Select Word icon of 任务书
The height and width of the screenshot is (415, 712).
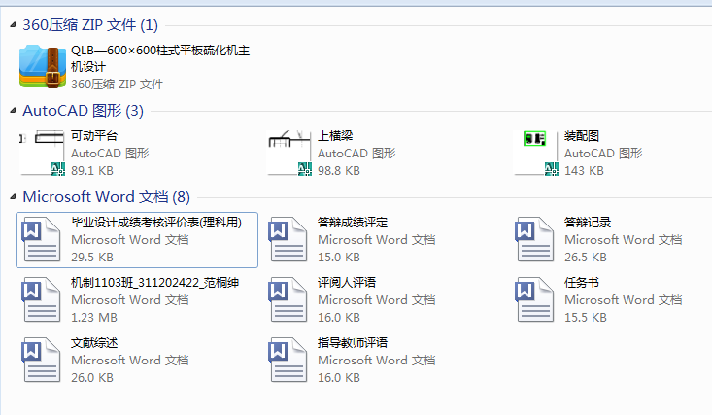click(x=534, y=299)
